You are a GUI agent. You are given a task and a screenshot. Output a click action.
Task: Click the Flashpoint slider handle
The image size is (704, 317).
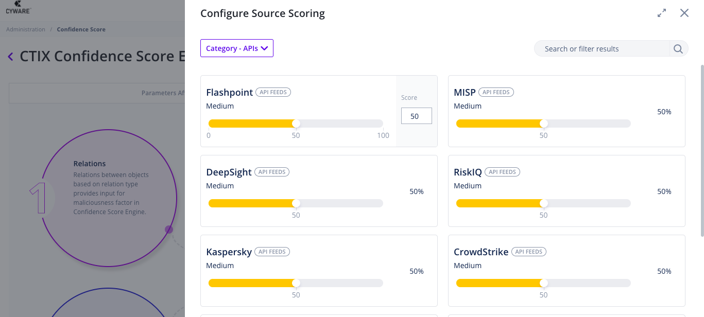[x=296, y=124]
